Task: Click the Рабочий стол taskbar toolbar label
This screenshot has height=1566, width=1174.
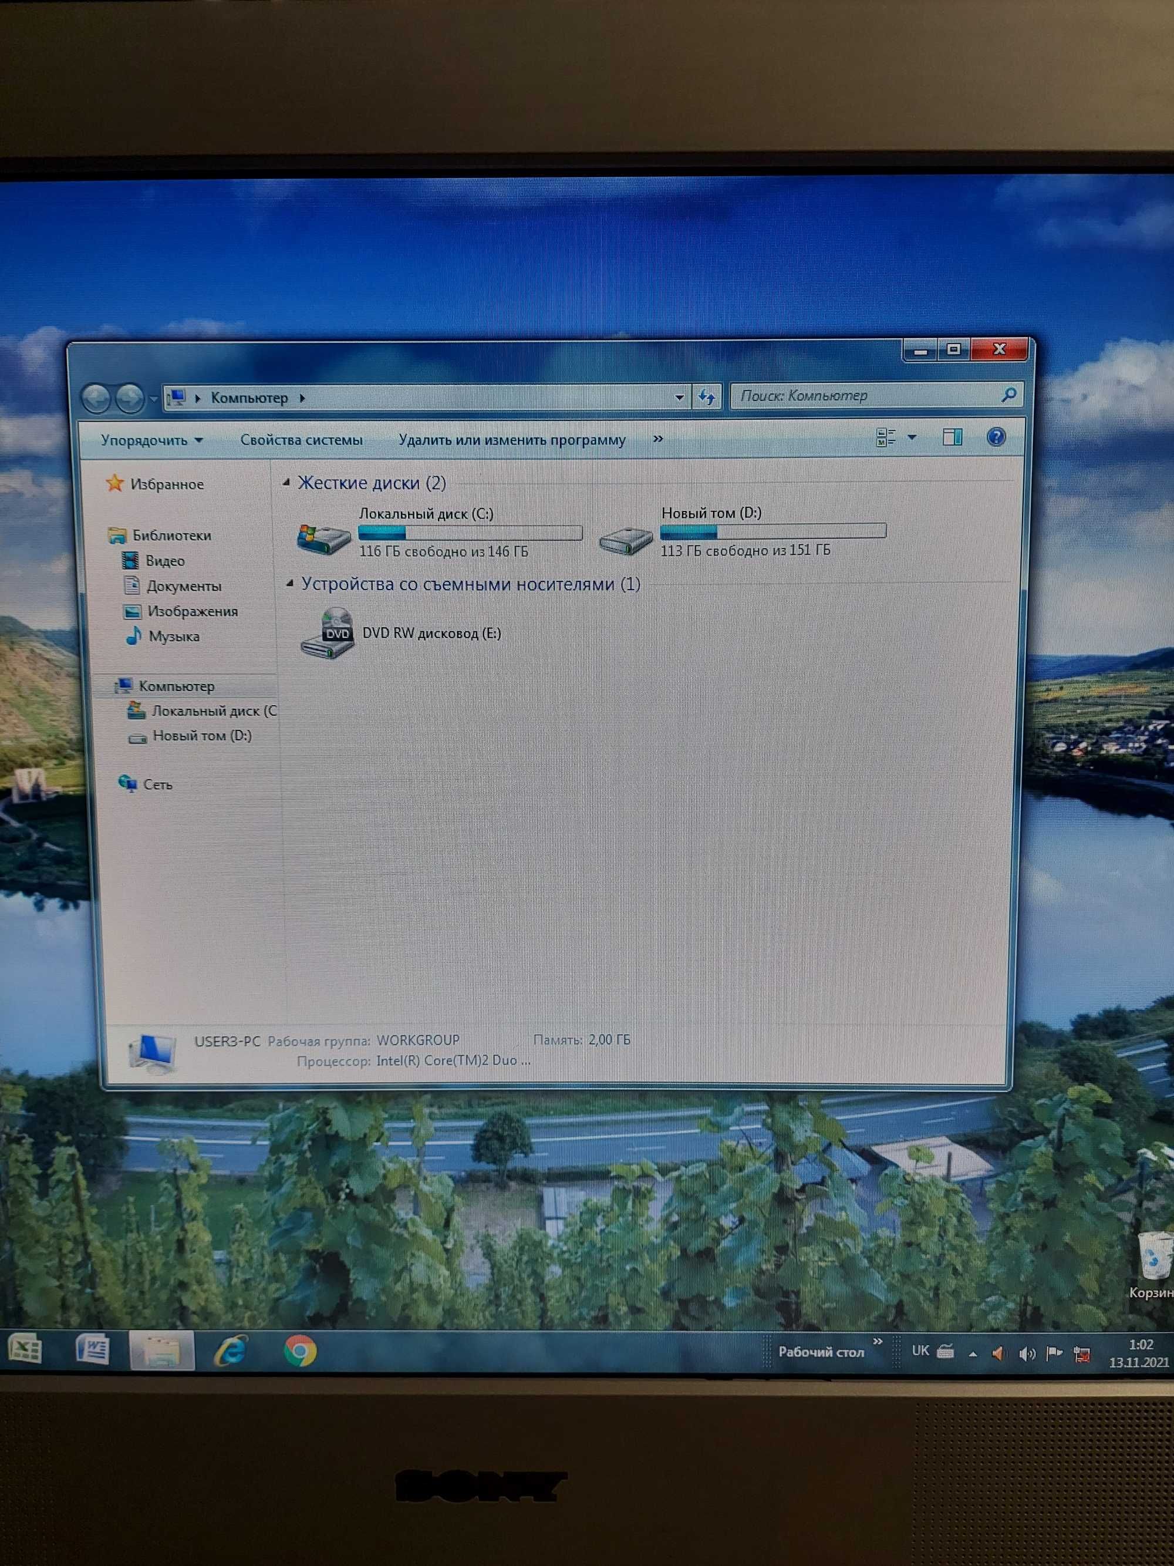Action: click(x=821, y=1352)
